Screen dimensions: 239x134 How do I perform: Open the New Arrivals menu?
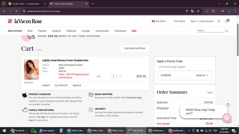pos(15,31)
